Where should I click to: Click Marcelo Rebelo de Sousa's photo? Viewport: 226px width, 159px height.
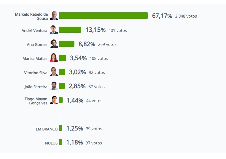pos(54,16)
